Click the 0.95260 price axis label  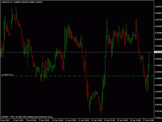pyautogui.click(x=158, y=46)
